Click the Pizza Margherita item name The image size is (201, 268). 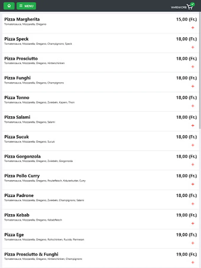click(22, 19)
